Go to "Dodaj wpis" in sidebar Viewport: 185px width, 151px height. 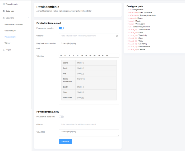point(10,11)
